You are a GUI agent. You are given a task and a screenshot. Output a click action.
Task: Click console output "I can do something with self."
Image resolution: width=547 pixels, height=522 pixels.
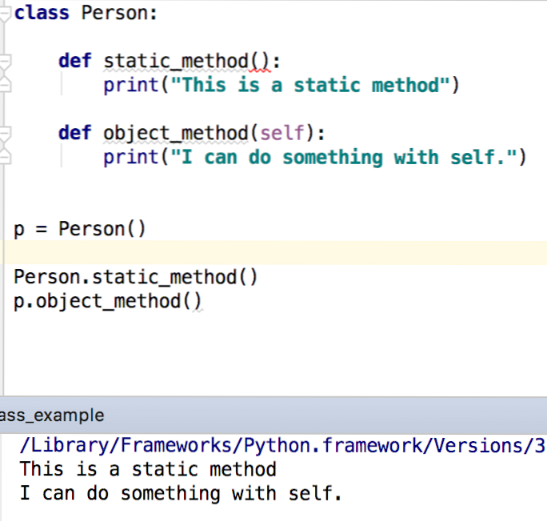click(181, 493)
